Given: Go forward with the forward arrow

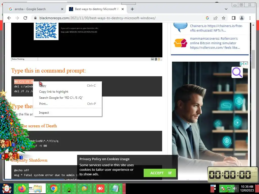Looking at the screenshot, I should tap(17, 18).
